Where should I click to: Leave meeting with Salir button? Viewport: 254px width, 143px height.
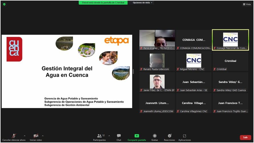245,137
